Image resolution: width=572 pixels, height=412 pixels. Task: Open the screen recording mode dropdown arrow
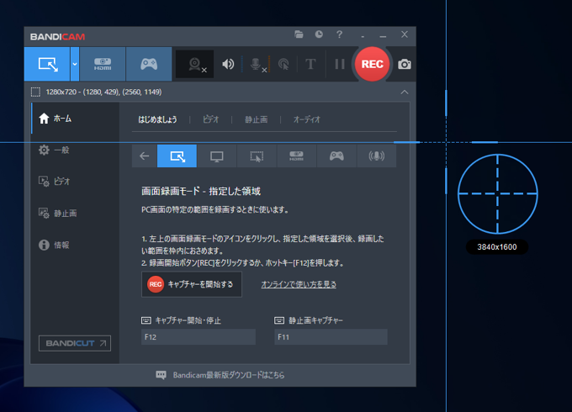pyautogui.click(x=75, y=64)
